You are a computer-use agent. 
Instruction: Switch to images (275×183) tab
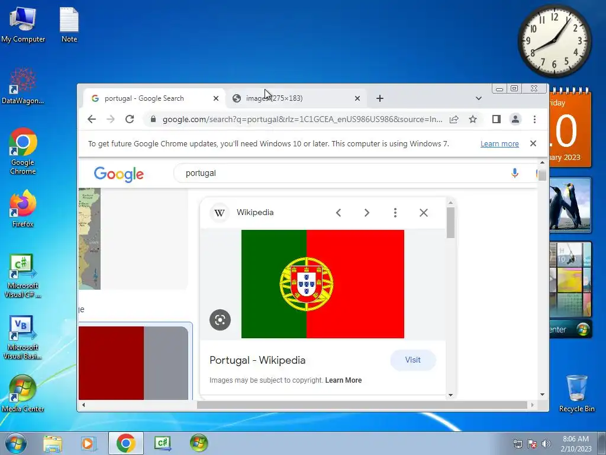[x=297, y=98]
